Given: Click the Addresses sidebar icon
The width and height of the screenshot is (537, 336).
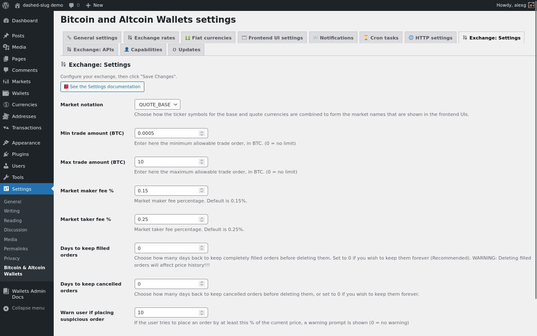Looking at the screenshot, I should coord(6,116).
